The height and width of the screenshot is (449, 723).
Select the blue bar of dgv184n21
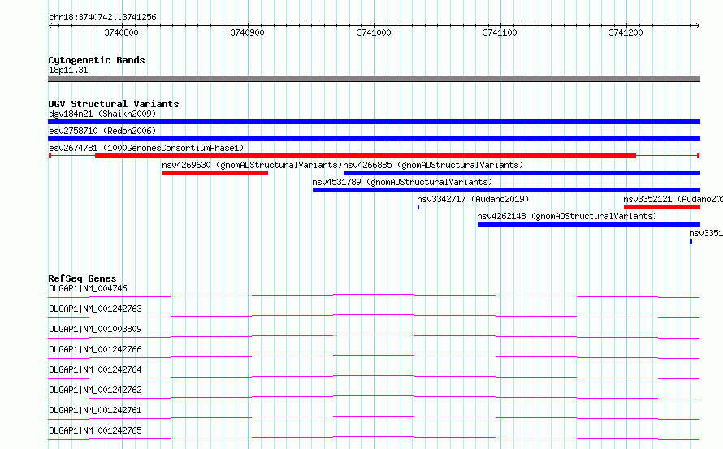click(374, 122)
